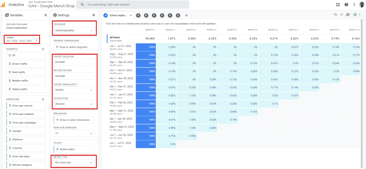Grab the drag handle of Active users value

pyautogui.click(x=58, y=149)
